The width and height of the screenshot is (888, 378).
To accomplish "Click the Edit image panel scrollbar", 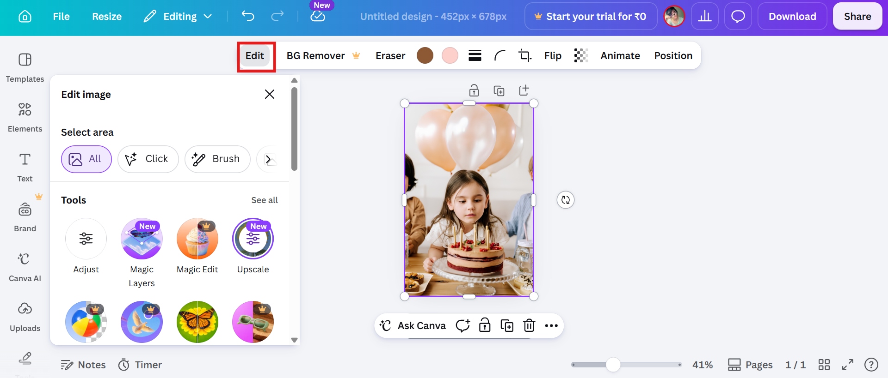I will (x=294, y=129).
